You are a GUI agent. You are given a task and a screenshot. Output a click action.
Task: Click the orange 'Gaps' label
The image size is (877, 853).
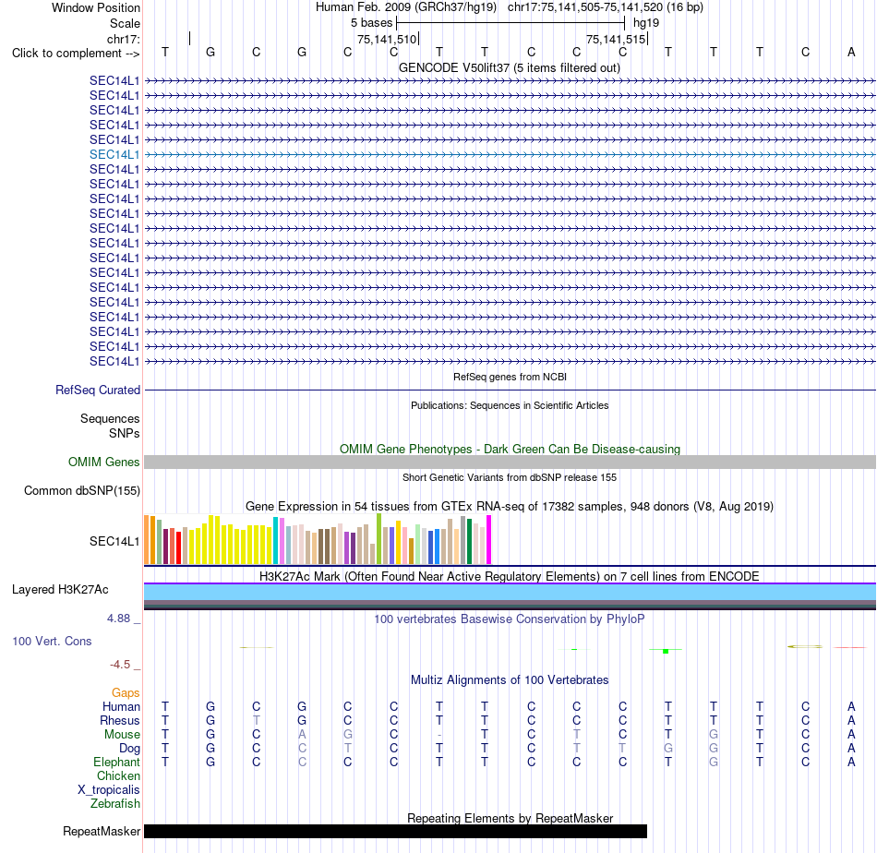coord(126,693)
